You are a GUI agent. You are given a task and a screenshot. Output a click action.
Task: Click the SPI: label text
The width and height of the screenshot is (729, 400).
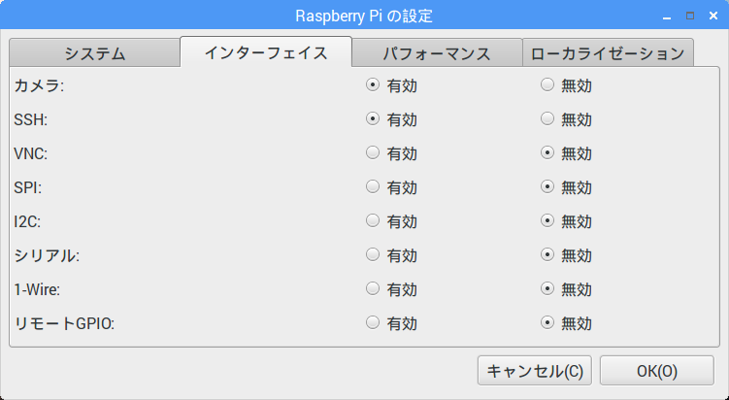[x=28, y=187]
